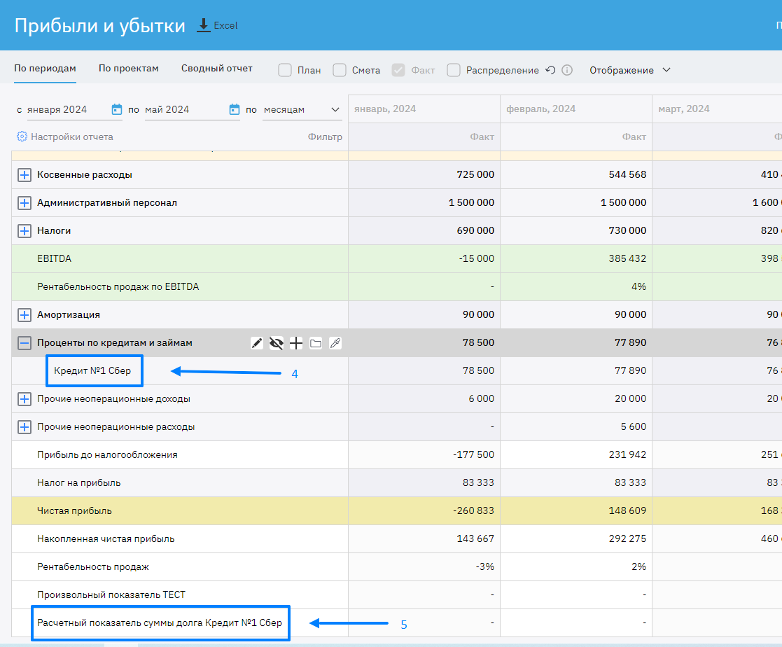Click the info icon next to Распределение

(x=567, y=70)
